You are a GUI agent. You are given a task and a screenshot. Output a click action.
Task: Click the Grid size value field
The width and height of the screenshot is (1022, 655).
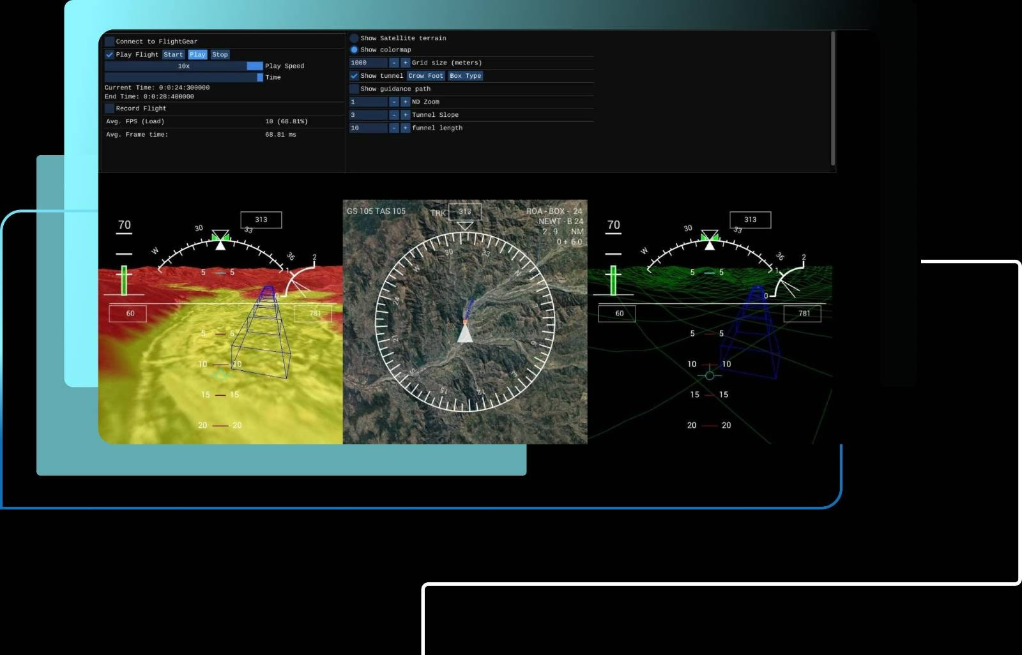click(368, 63)
